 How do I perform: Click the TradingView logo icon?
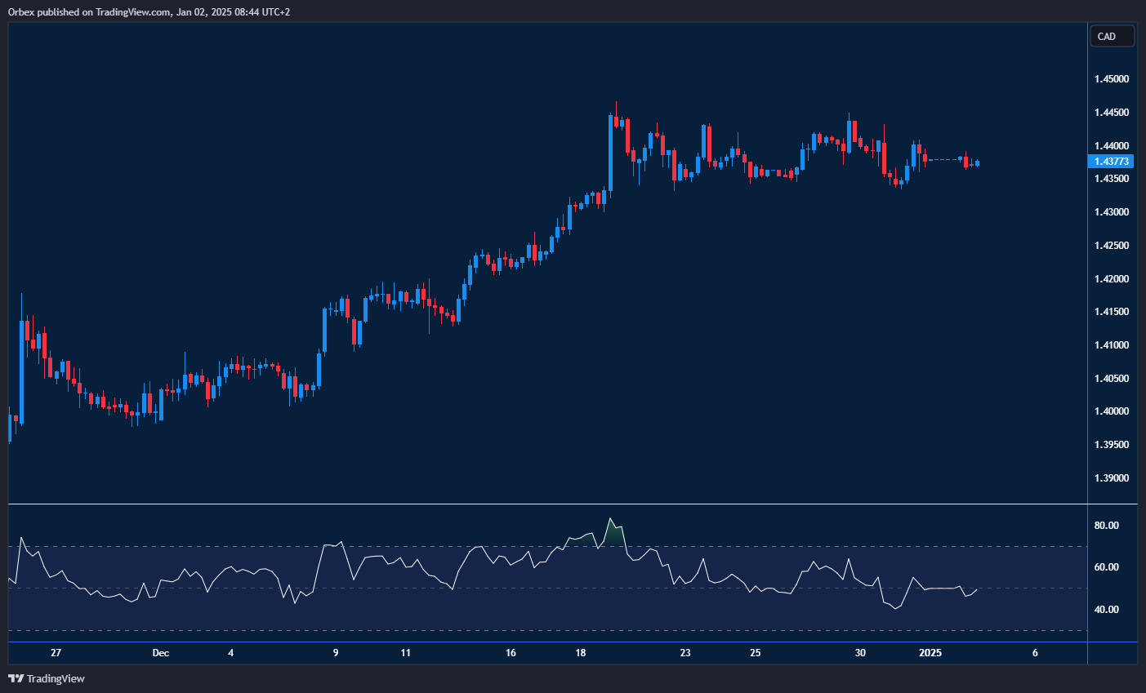coord(16,678)
